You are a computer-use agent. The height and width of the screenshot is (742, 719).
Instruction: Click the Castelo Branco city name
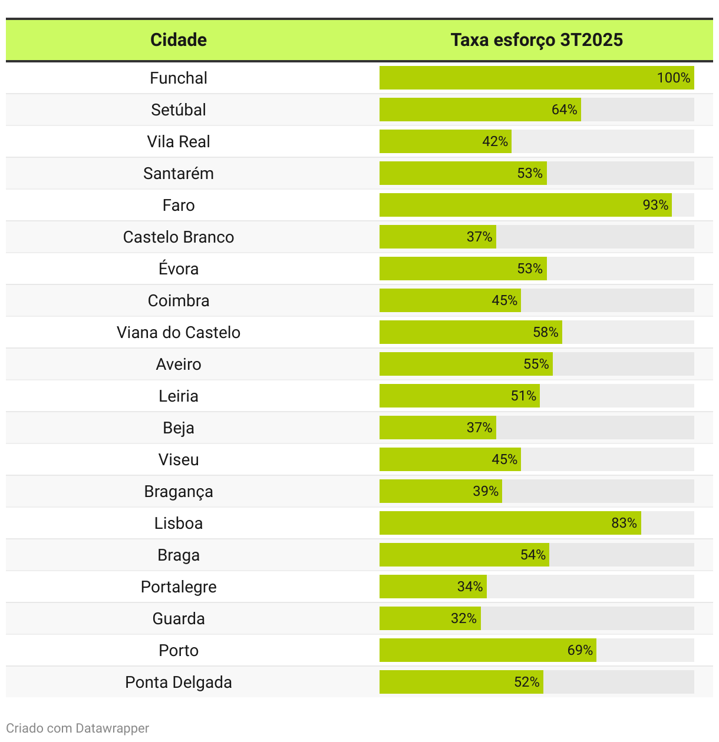[x=179, y=237]
